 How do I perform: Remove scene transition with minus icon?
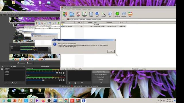coord(72,83)
